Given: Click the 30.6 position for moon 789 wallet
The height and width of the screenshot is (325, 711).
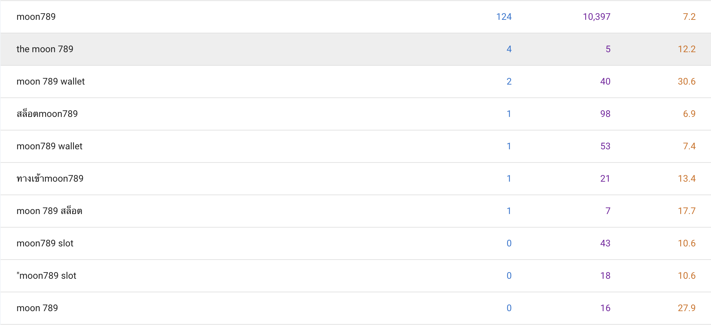Looking at the screenshot, I should 687,81.
